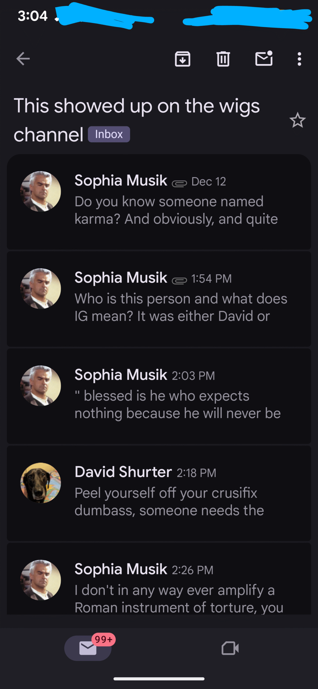Switch to the Meet video tab
Viewport: 318px width, 689px height.
(x=230, y=648)
